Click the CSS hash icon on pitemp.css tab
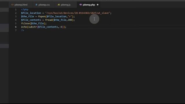This screenshot has width=185, height=104. [36, 5]
